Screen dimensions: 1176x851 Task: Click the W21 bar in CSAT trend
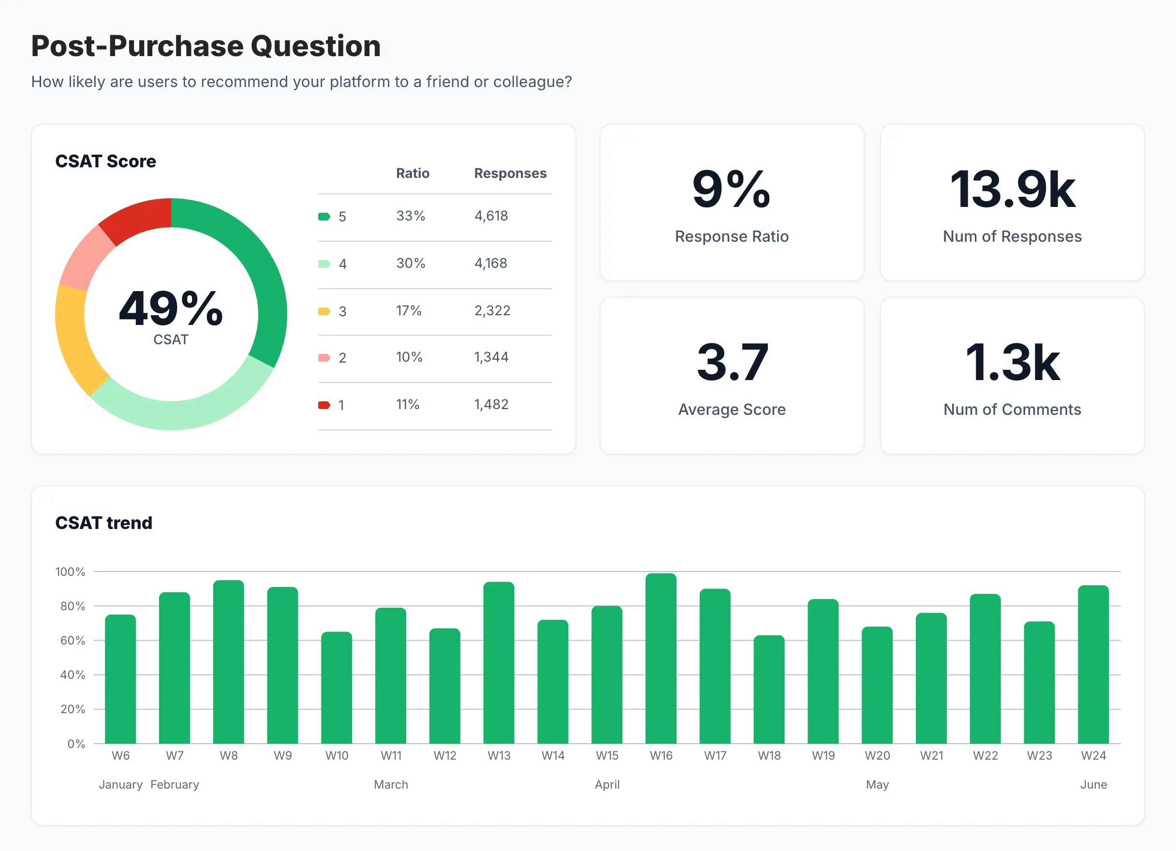tap(931, 678)
